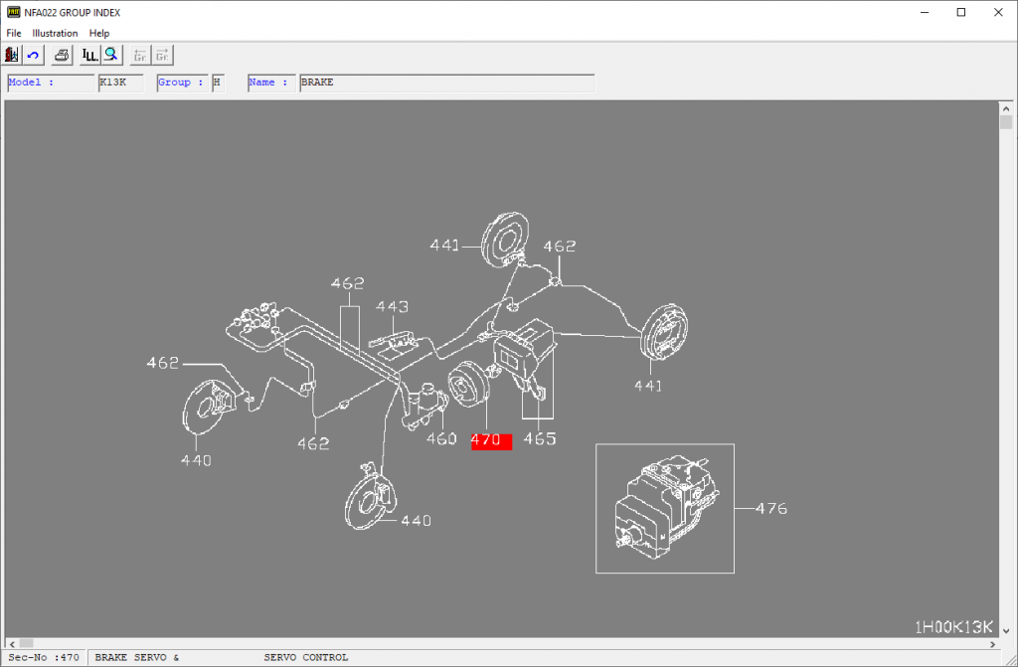The width and height of the screenshot is (1018, 667).
Task: Click the Group field showing H
Action: (217, 83)
